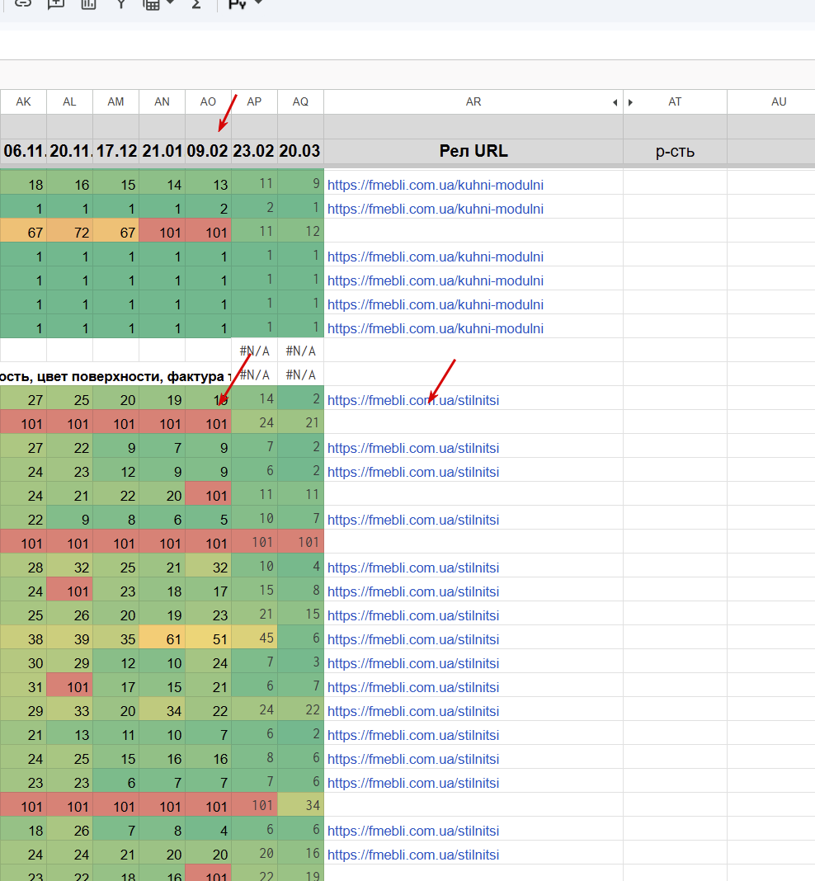Click the cell containing 35
815x881 pixels.
[115, 638]
